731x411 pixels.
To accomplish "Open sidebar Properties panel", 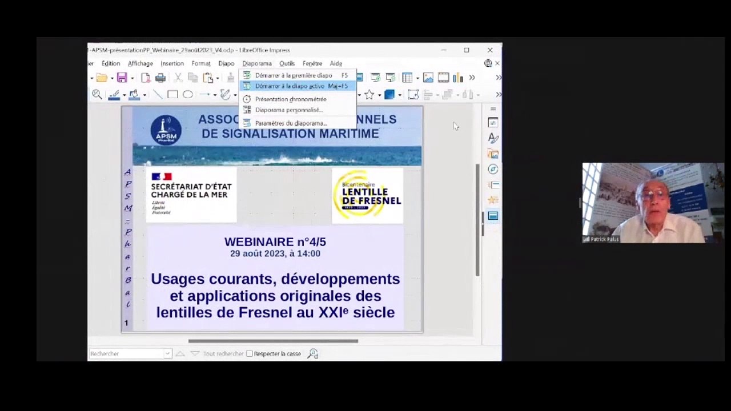I will point(493,123).
